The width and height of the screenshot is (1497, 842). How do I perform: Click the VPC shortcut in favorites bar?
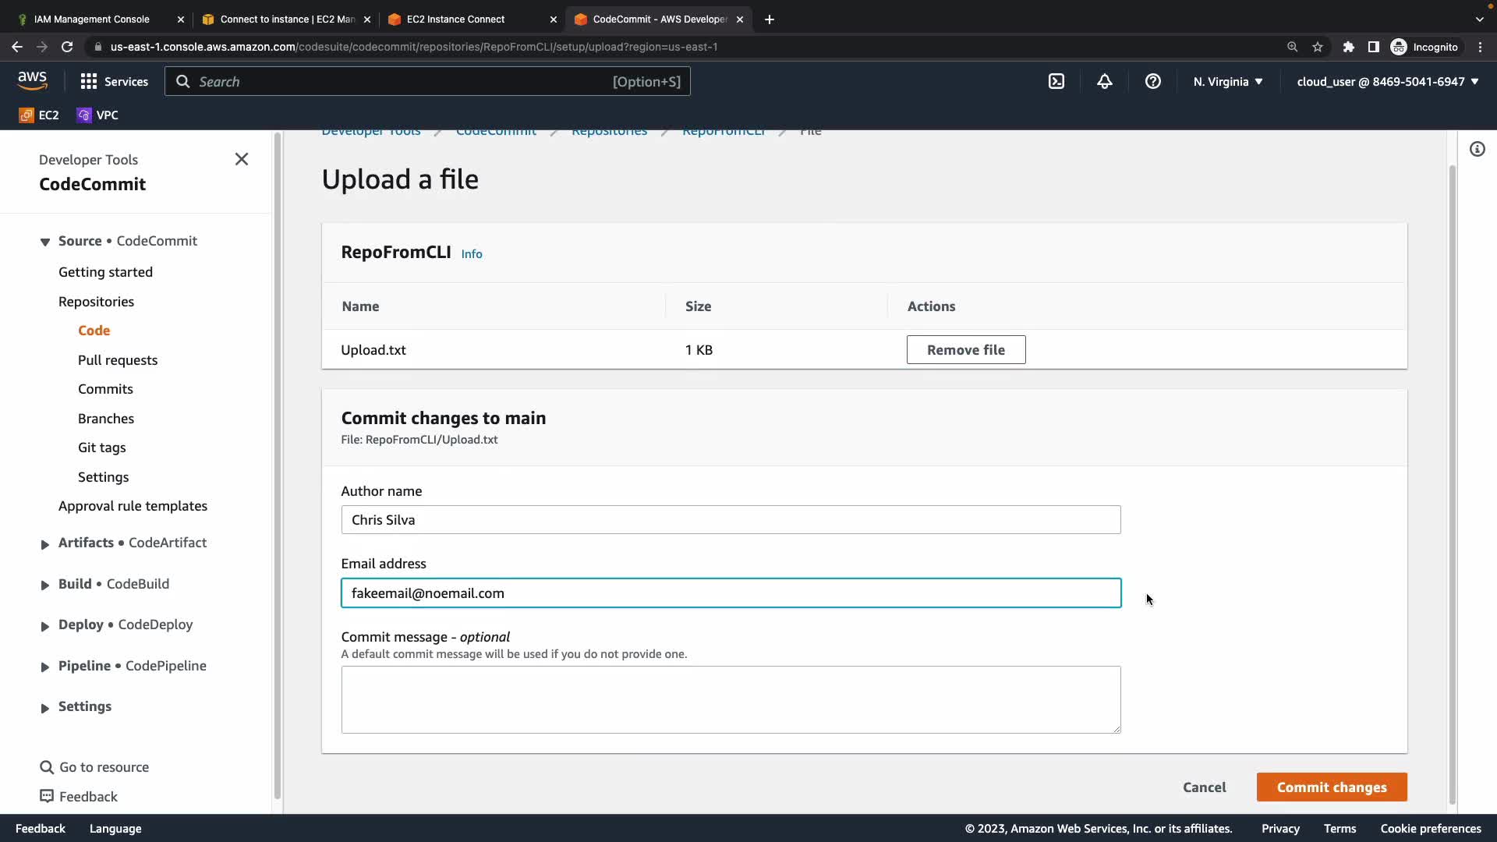pos(97,115)
